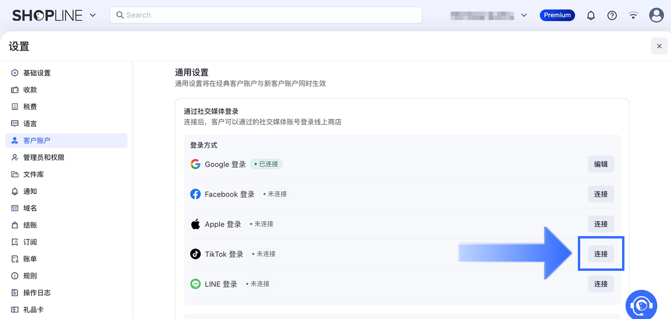Click 连接 button for TikTok 登录
671x319 pixels.
[x=601, y=254]
